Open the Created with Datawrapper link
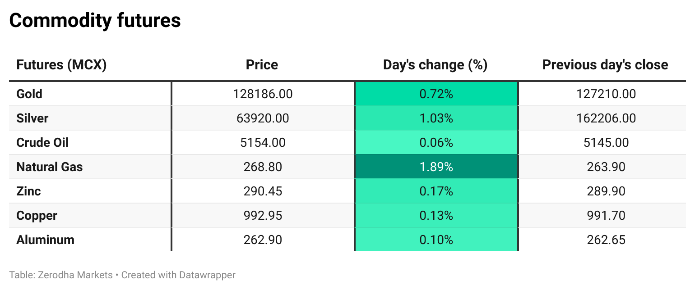Viewport: 695px width, 290px height. coord(178,275)
